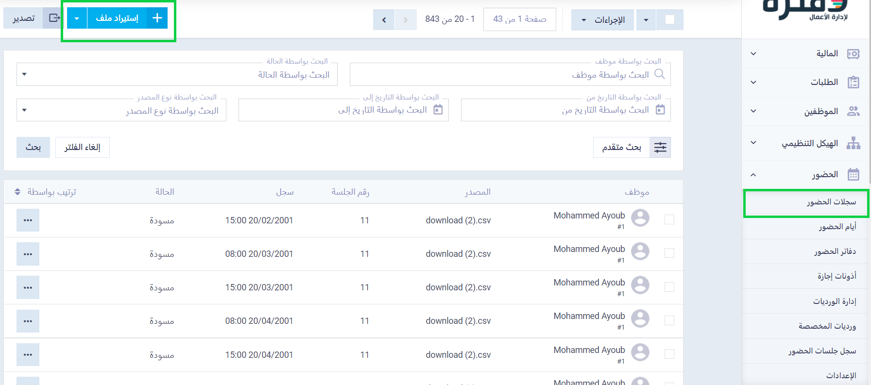This screenshot has height=385, width=871.
Task: Expand the المالية menu chevron
Action: click(x=753, y=53)
